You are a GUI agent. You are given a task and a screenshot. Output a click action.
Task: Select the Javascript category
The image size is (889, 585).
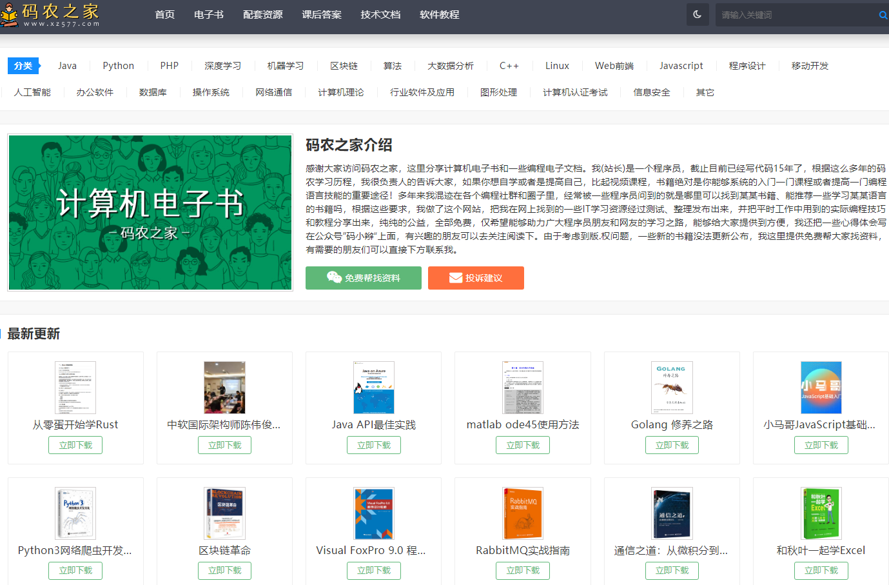tap(681, 66)
